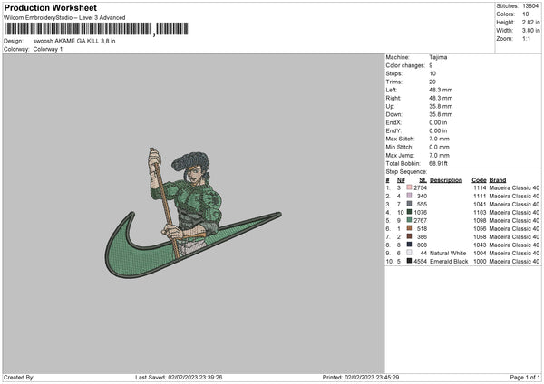Click the Height value 2.82 in
Image resolution: width=544 pixels, height=384 pixels.
tap(530, 22)
